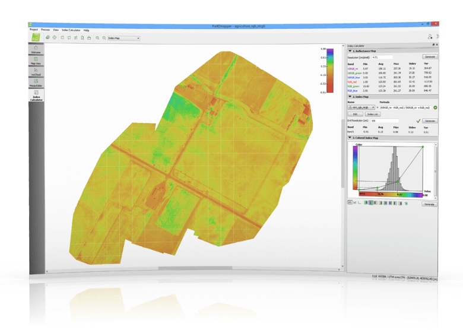463x330 pixels.
Task: Choose the first color ramp preset swatch
Action: coord(366,203)
